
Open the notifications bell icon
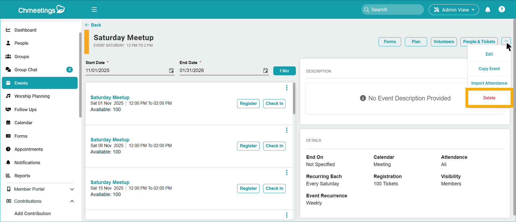coord(488,10)
